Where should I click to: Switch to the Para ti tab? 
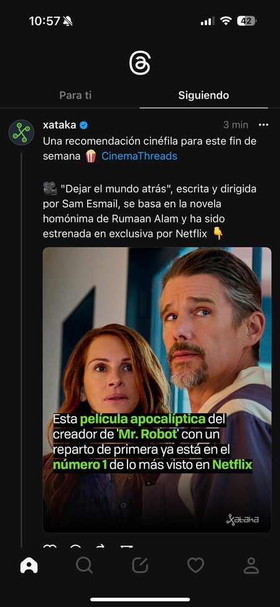click(x=75, y=95)
